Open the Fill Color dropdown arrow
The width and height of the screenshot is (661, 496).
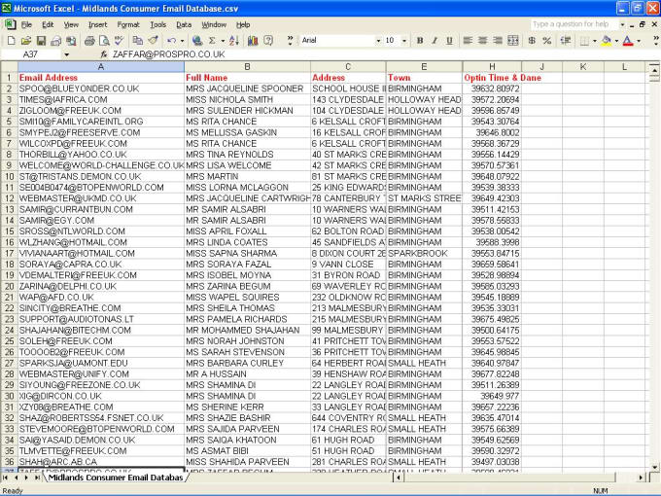click(x=615, y=41)
